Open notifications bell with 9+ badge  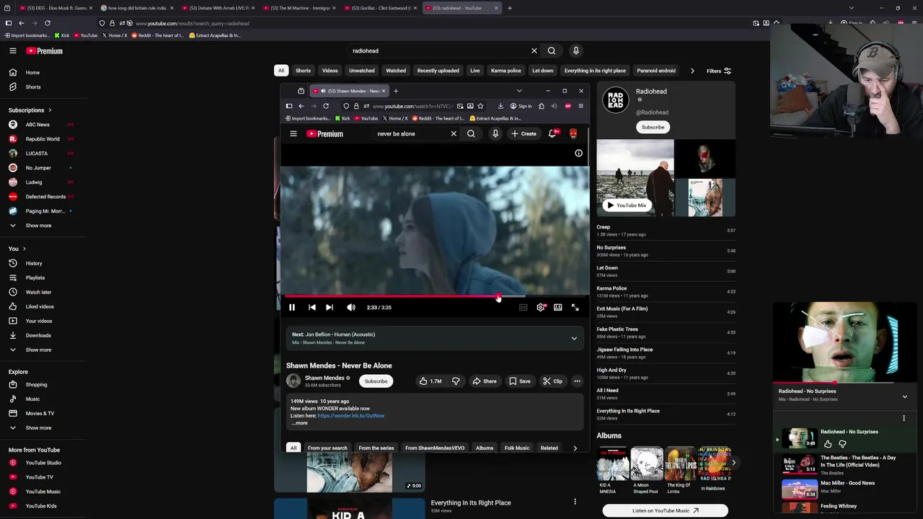pyautogui.click(x=553, y=134)
